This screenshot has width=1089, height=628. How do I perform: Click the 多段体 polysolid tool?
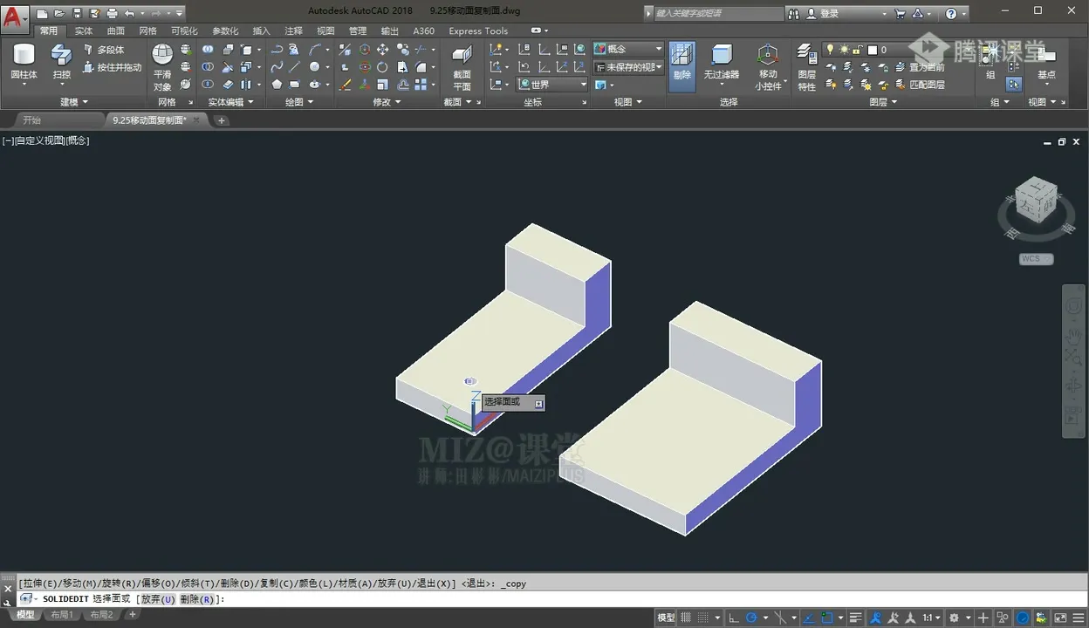coord(105,50)
